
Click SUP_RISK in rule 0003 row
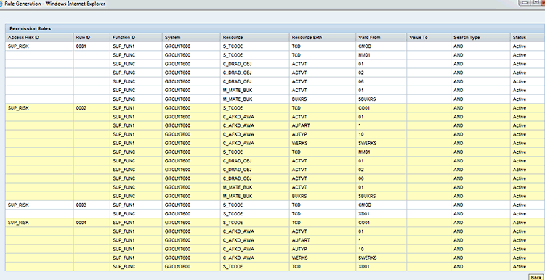tap(18, 205)
